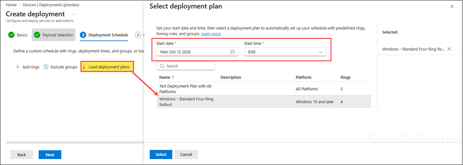463x165 pixels.
Task: Expand the Start time dropdown chevron
Action: click(x=321, y=52)
